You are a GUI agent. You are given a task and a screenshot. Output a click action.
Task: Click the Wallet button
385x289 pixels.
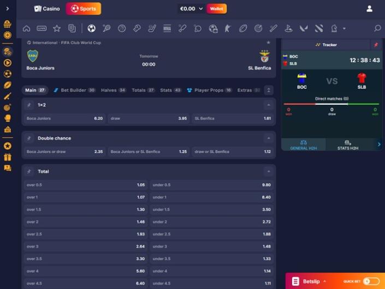217,9
